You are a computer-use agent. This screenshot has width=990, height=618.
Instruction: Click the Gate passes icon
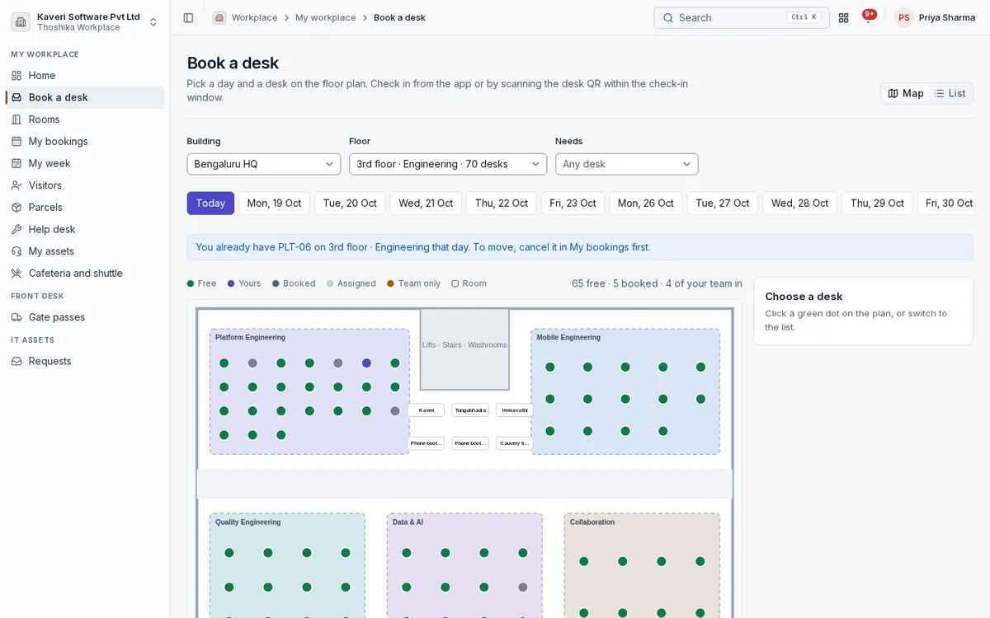coord(16,317)
